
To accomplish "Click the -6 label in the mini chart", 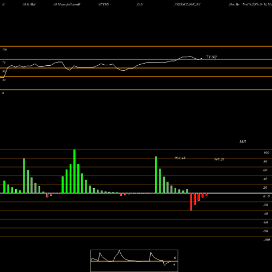I will [x=174, y=258].
